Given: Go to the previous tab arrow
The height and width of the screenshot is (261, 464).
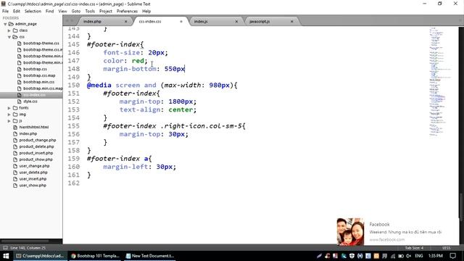Looking at the screenshot, I should pyautogui.click(x=67, y=21).
